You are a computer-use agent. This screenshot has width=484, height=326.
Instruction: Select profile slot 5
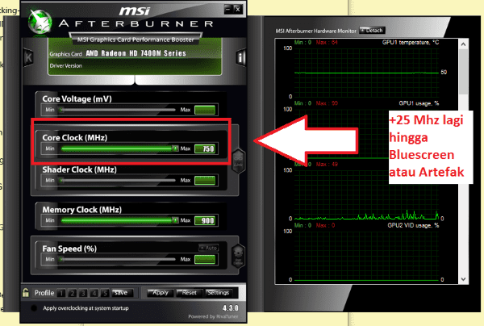(105, 293)
